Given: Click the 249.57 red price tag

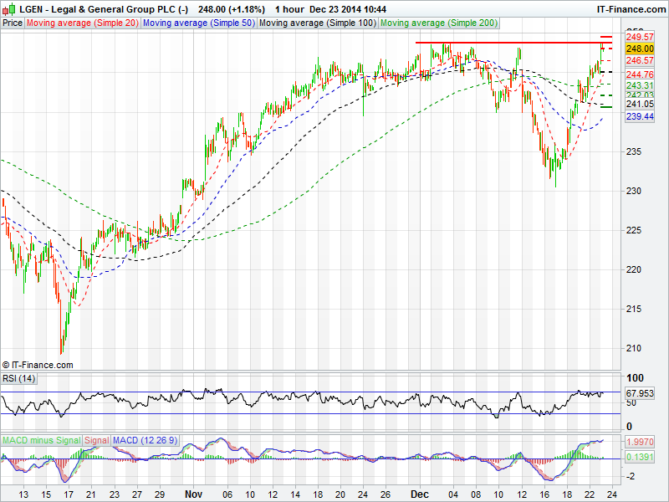Looking at the screenshot, I should point(640,38).
